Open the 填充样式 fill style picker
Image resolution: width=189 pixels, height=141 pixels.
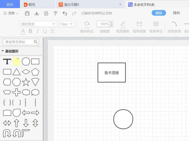click(x=87, y=27)
